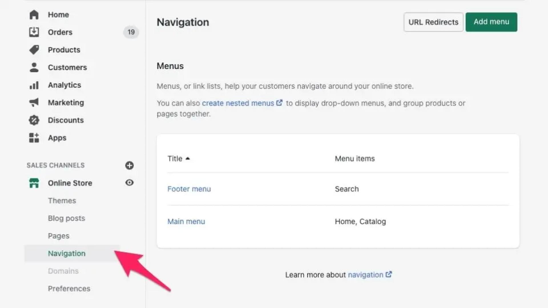Image resolution: width=548 pixels, height=308 pixels.
Task: Click the Products tag icon
Action: click(x=34, y=50)
